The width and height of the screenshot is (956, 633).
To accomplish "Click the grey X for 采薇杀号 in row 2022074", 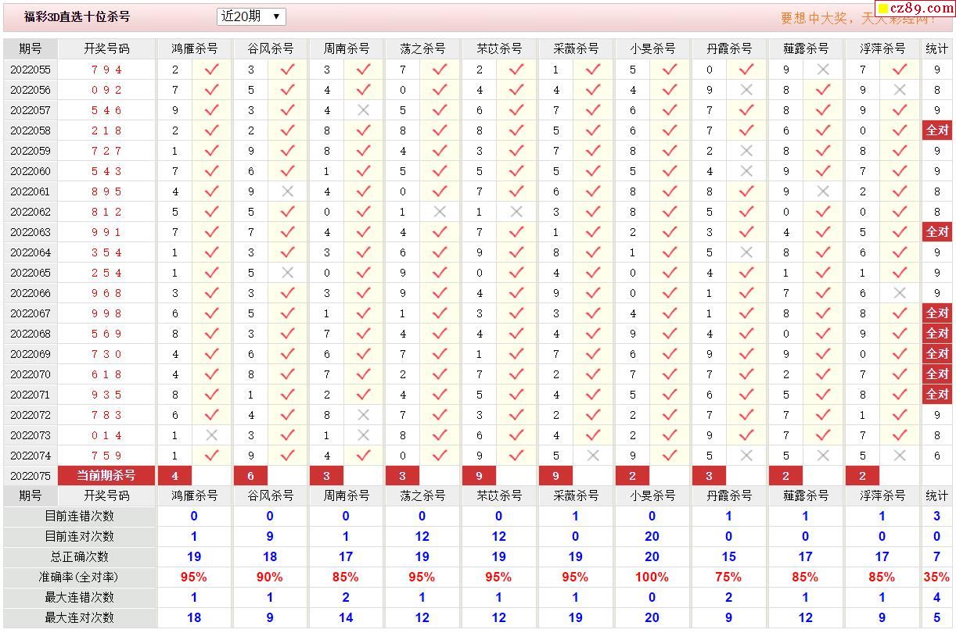I will click(x=593, y=456).
